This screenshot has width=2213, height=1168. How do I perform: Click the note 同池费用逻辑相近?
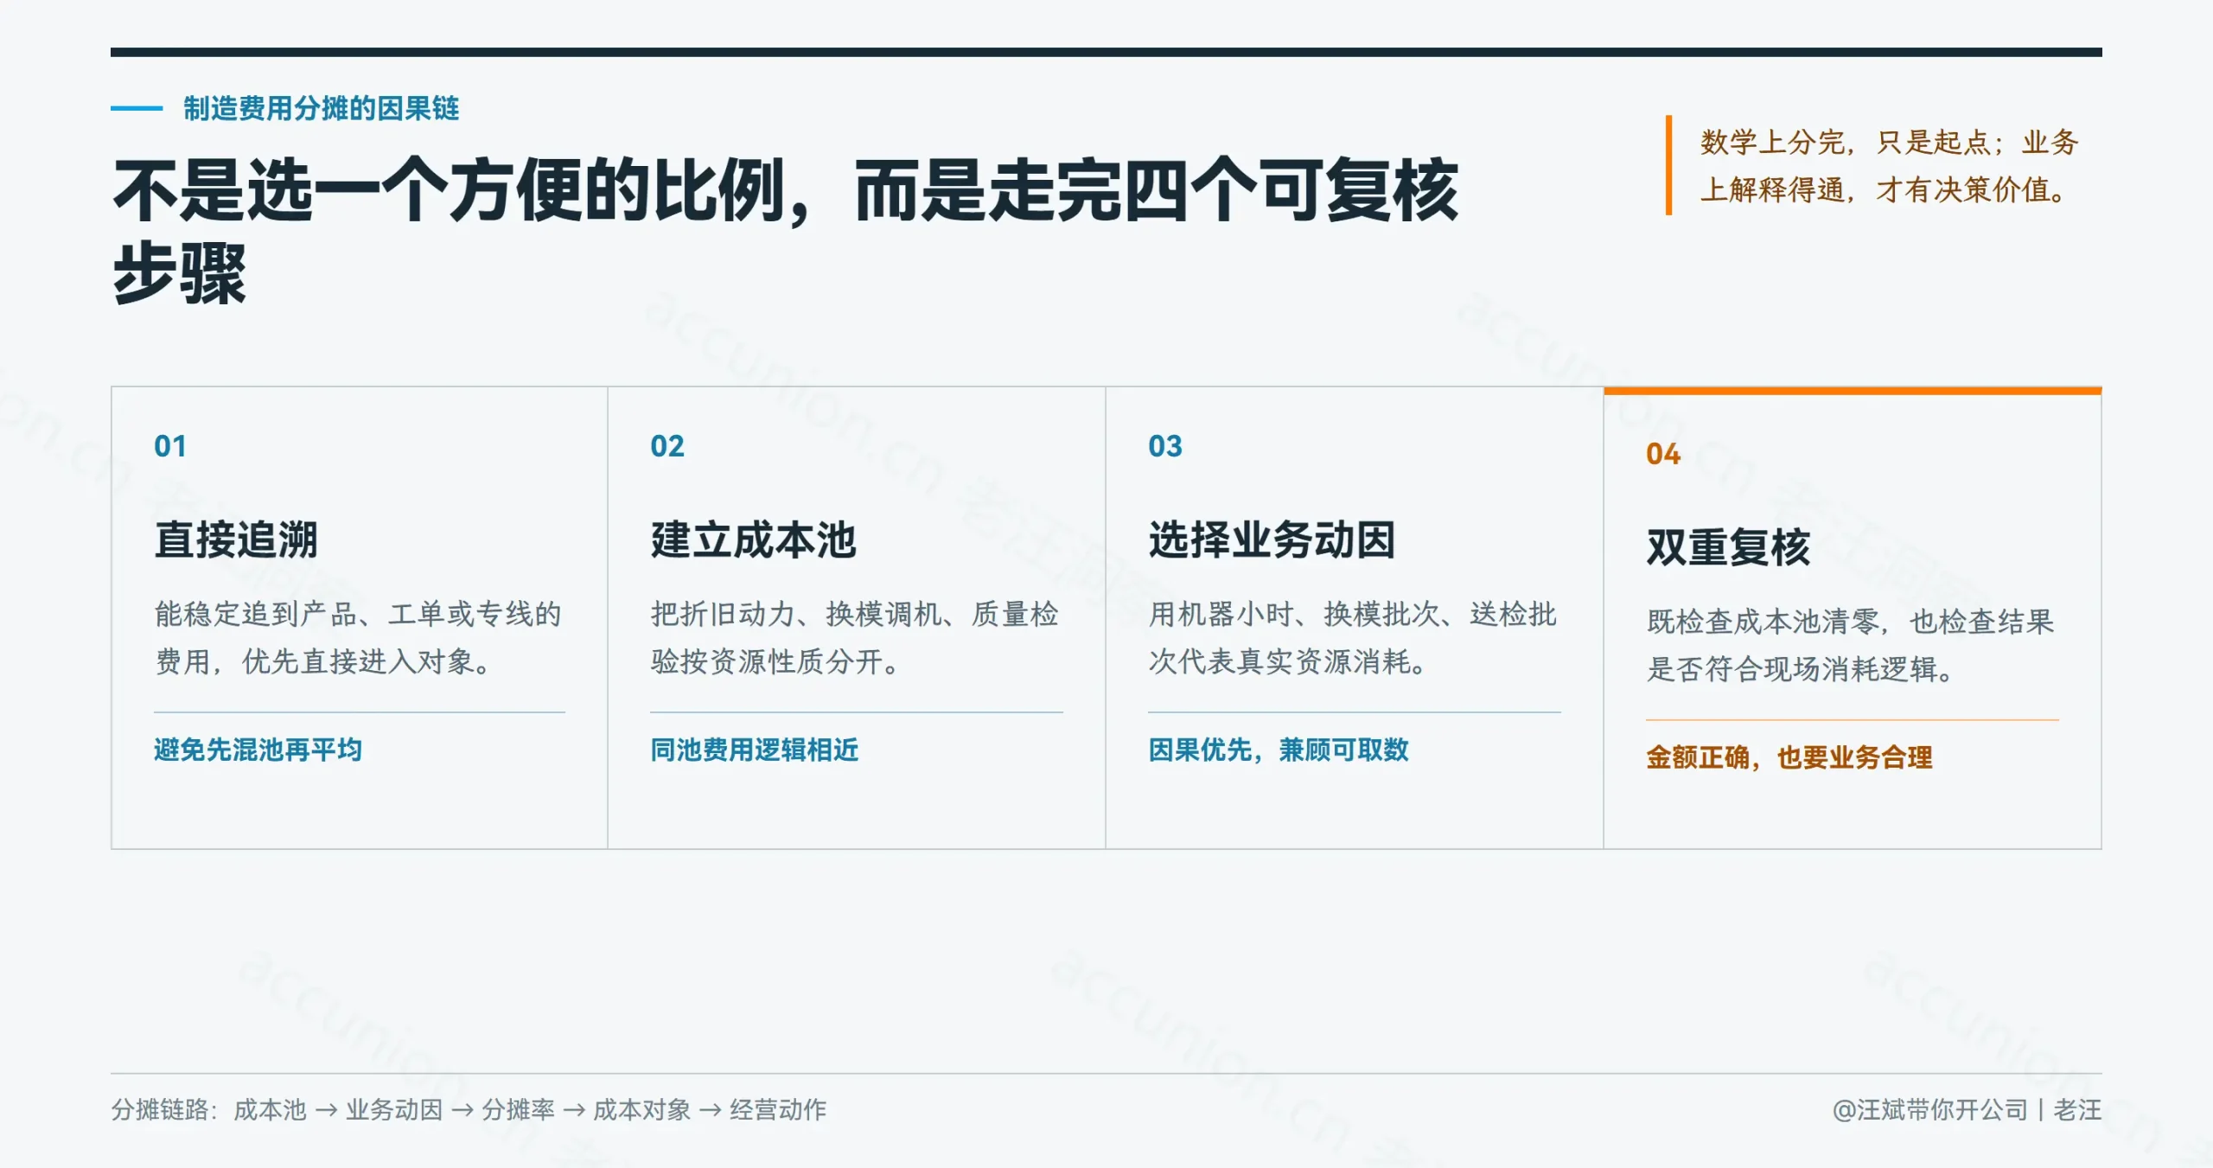pos(755,750)
